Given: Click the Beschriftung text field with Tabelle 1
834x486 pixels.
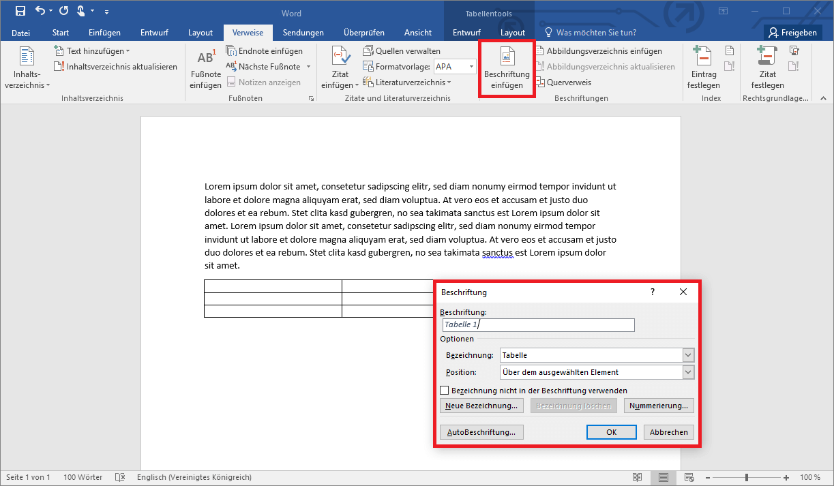Looking at the screenshot, I should coord(538,325).
